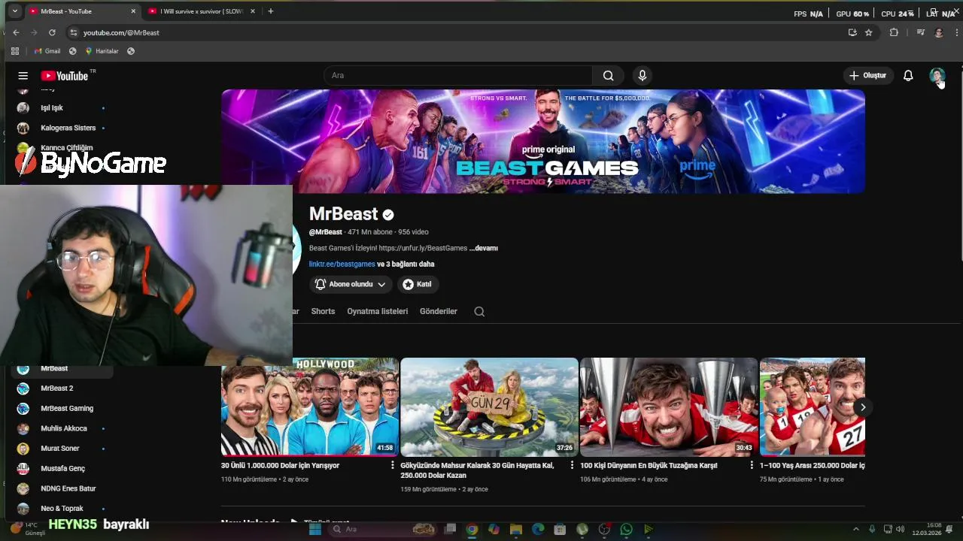Select Muhlis Akkoca in subscriptions sidebar

(x=64, y=428)
